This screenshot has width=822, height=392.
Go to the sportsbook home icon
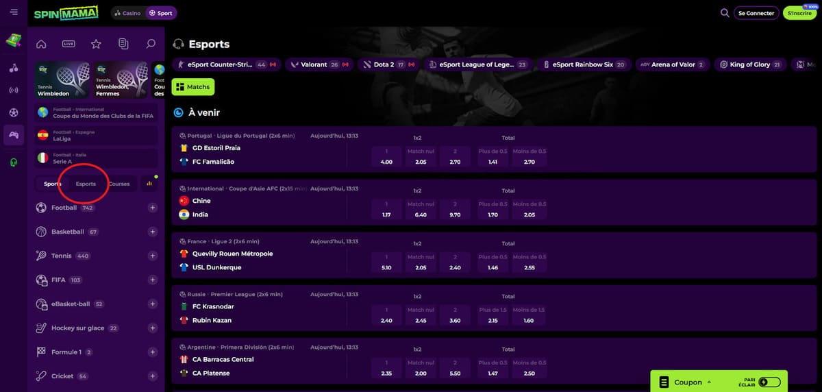point(41,44)
